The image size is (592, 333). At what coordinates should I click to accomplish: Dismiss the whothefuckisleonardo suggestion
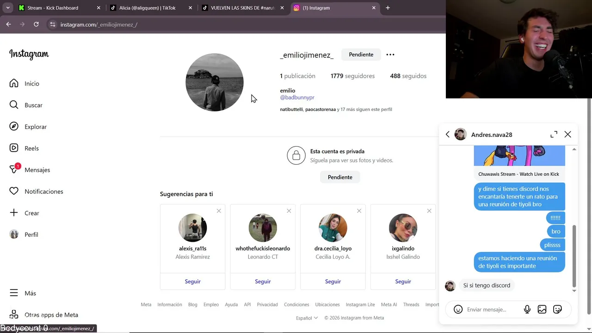289,211
